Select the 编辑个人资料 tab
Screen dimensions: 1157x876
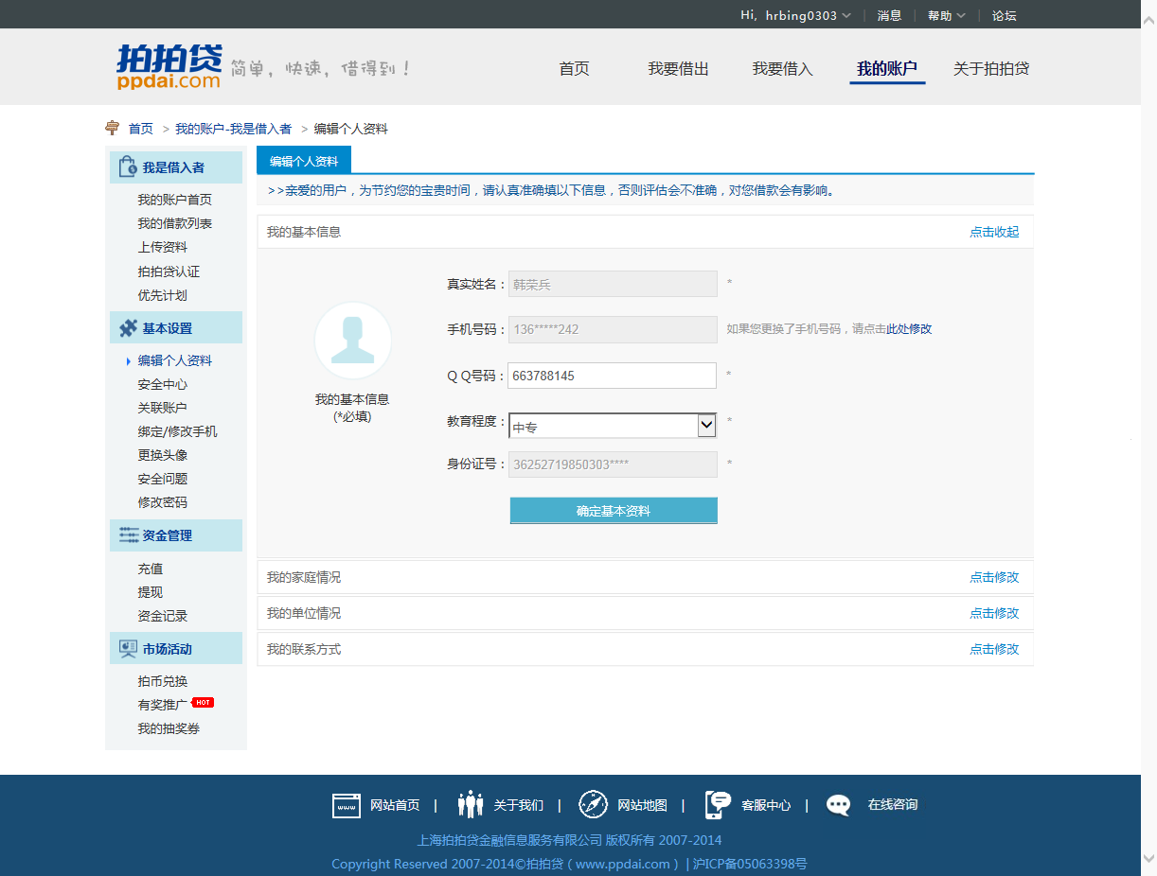pos(304,161)
